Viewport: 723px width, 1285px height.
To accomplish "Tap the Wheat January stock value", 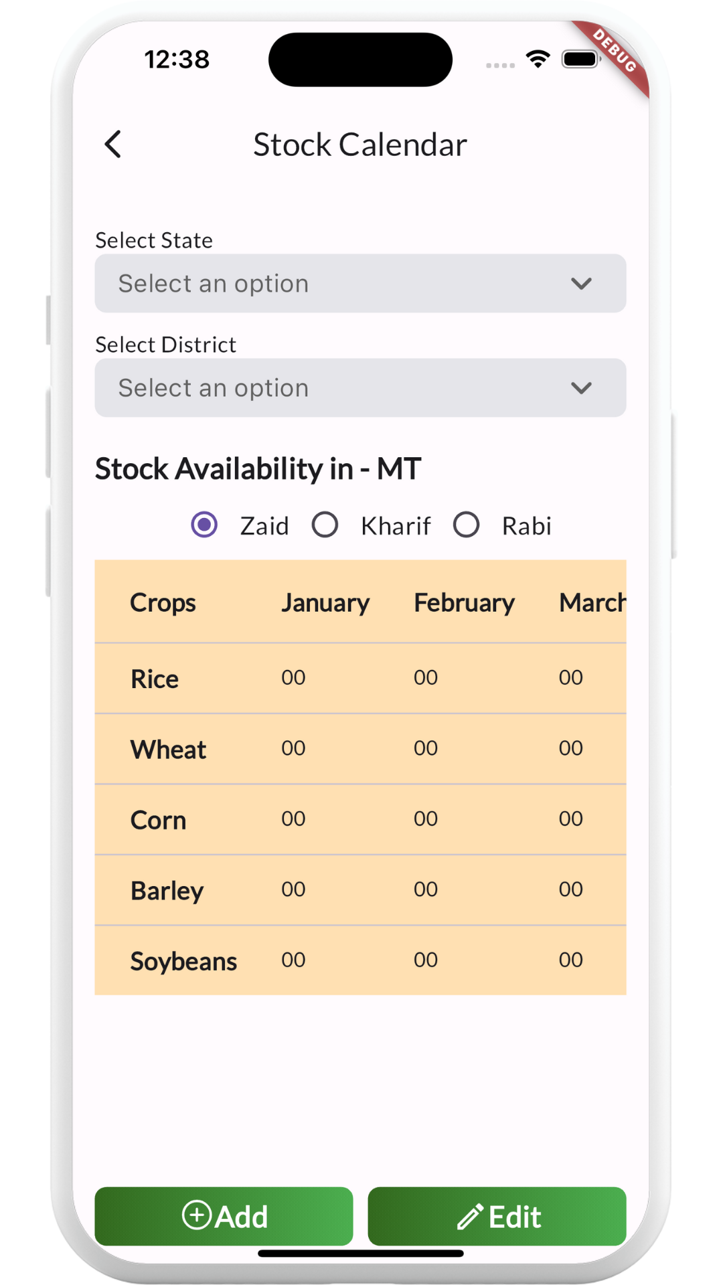I will coord(293,748).
